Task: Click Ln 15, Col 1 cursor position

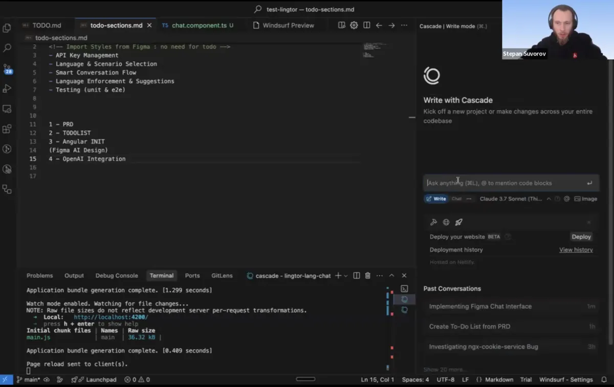Action: pyautogui.click(x=377, y=379)
